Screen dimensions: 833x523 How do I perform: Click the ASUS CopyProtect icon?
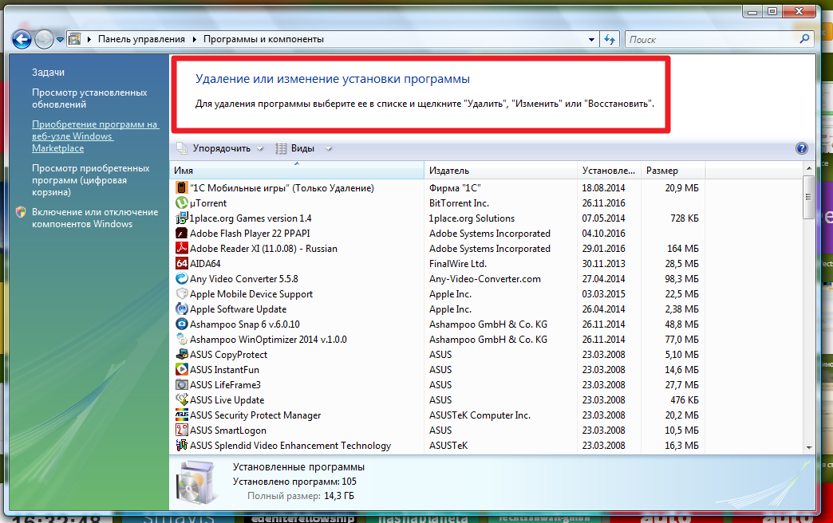point(182,354)
